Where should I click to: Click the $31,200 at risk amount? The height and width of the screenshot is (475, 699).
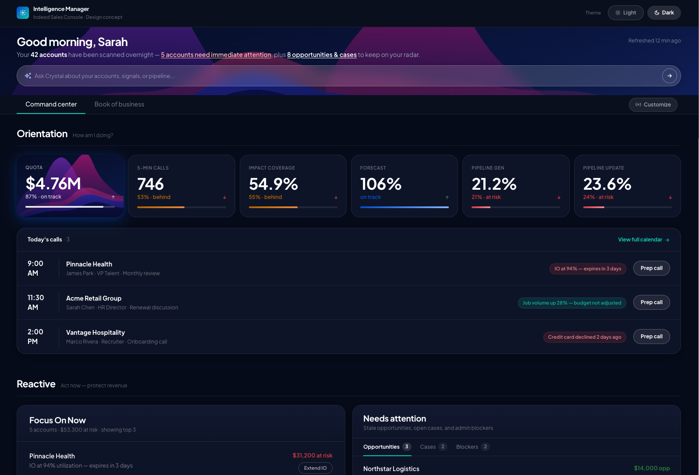click(x=312, y=456)
